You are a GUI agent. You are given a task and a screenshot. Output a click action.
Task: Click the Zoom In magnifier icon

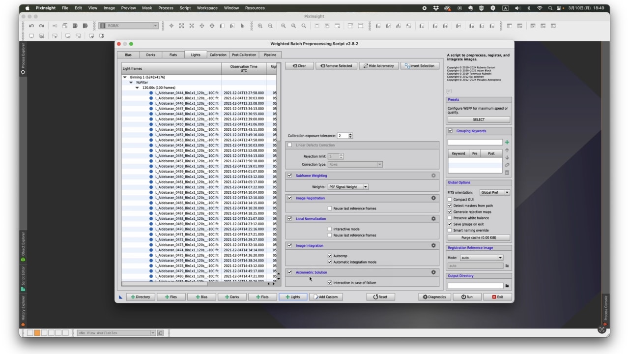point(260,26)
